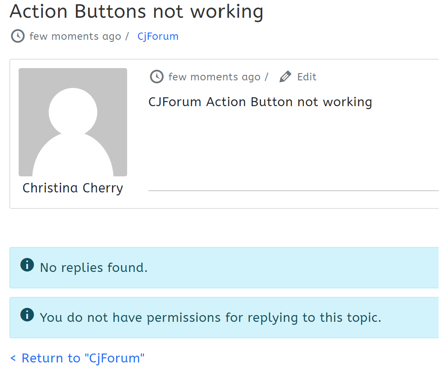Click the post's "few moments ago" timestamp
The height and width of the screenshot is (373, 439).
(x=214, y=77)
